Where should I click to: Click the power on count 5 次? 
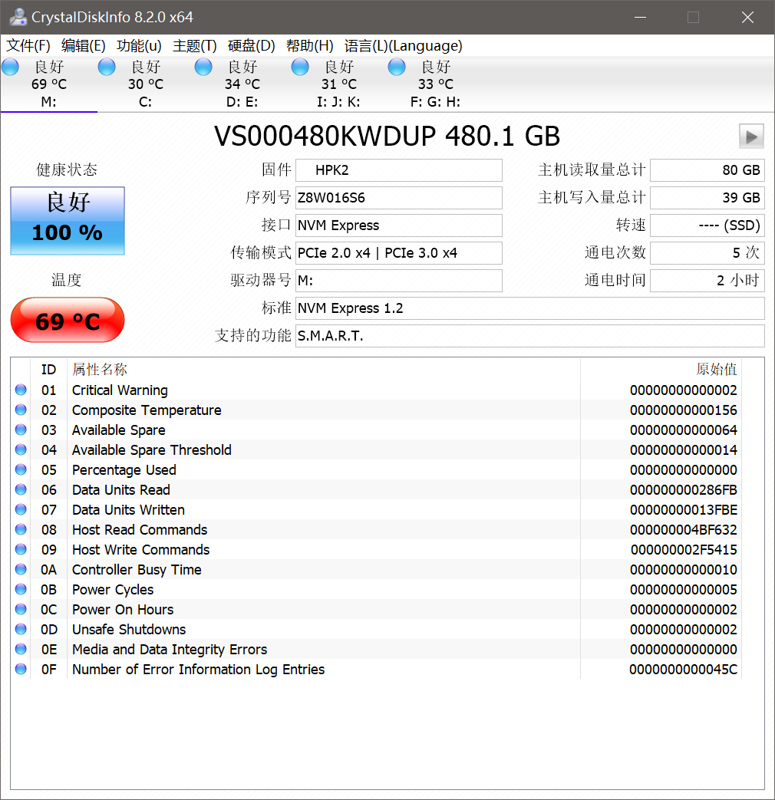point(707,253)
